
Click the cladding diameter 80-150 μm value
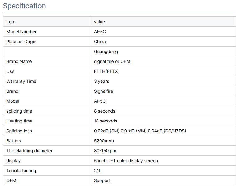coord(105,151)
